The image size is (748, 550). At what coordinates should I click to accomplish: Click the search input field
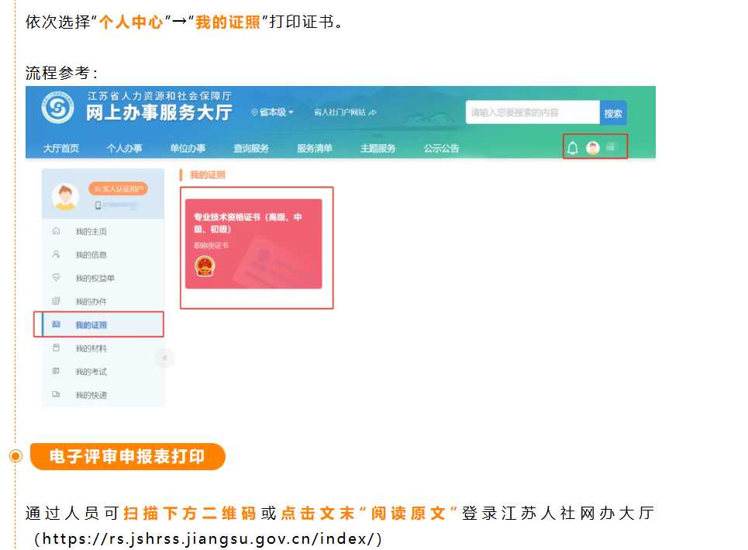click(x=532, y=112)
